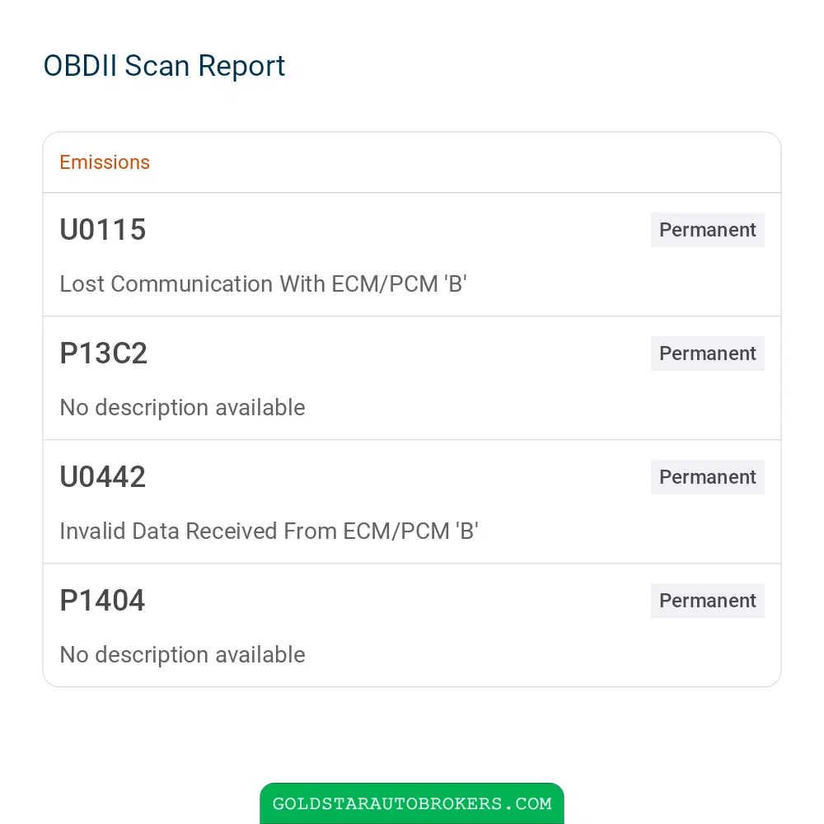The image size is (824, 824).
Task: Click the Permanent badge for U0115
Action: (x=707, y=230)
